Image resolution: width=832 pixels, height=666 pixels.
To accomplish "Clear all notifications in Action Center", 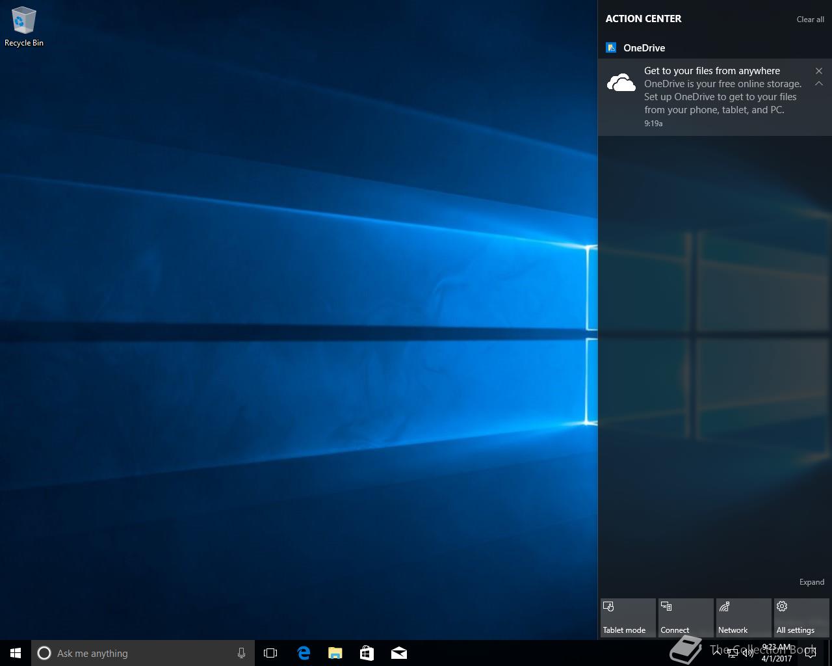I will click(x=810, y=20).
